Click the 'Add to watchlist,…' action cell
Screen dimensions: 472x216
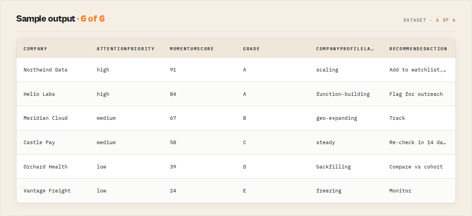(418, 70)
